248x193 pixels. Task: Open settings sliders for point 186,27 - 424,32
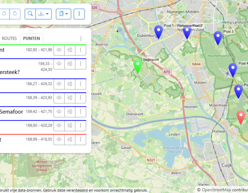pos(70,84)
